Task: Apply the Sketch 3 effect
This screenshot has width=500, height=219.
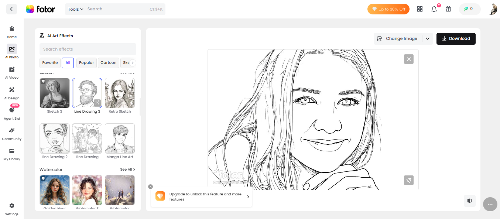Action: click(x=55, y=93)
